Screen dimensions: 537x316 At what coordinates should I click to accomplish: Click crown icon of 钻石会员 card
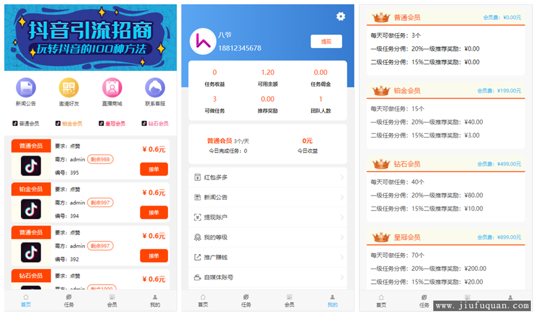[381, 164]
